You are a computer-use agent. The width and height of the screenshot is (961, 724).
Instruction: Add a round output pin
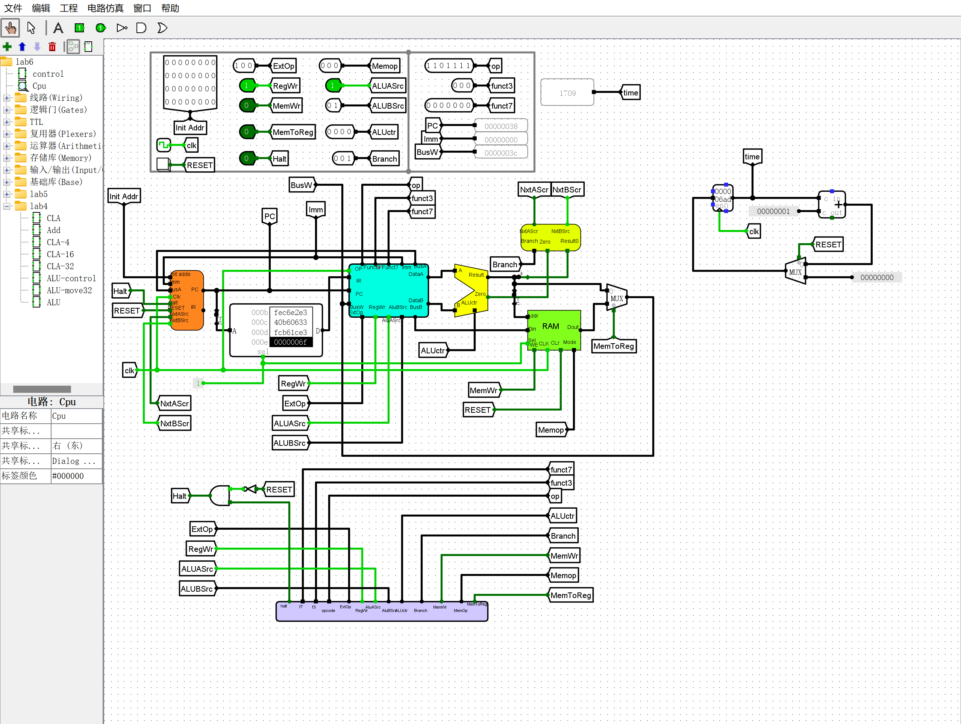point(101,28)
